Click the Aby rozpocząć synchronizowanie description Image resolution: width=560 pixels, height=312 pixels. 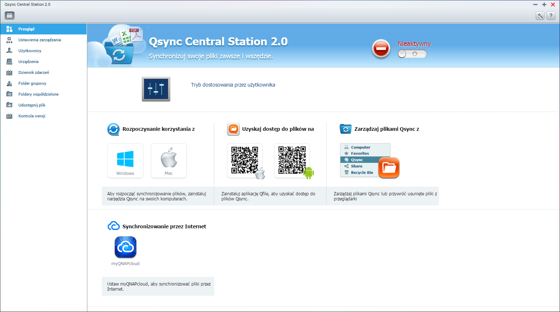pos(157,196)
